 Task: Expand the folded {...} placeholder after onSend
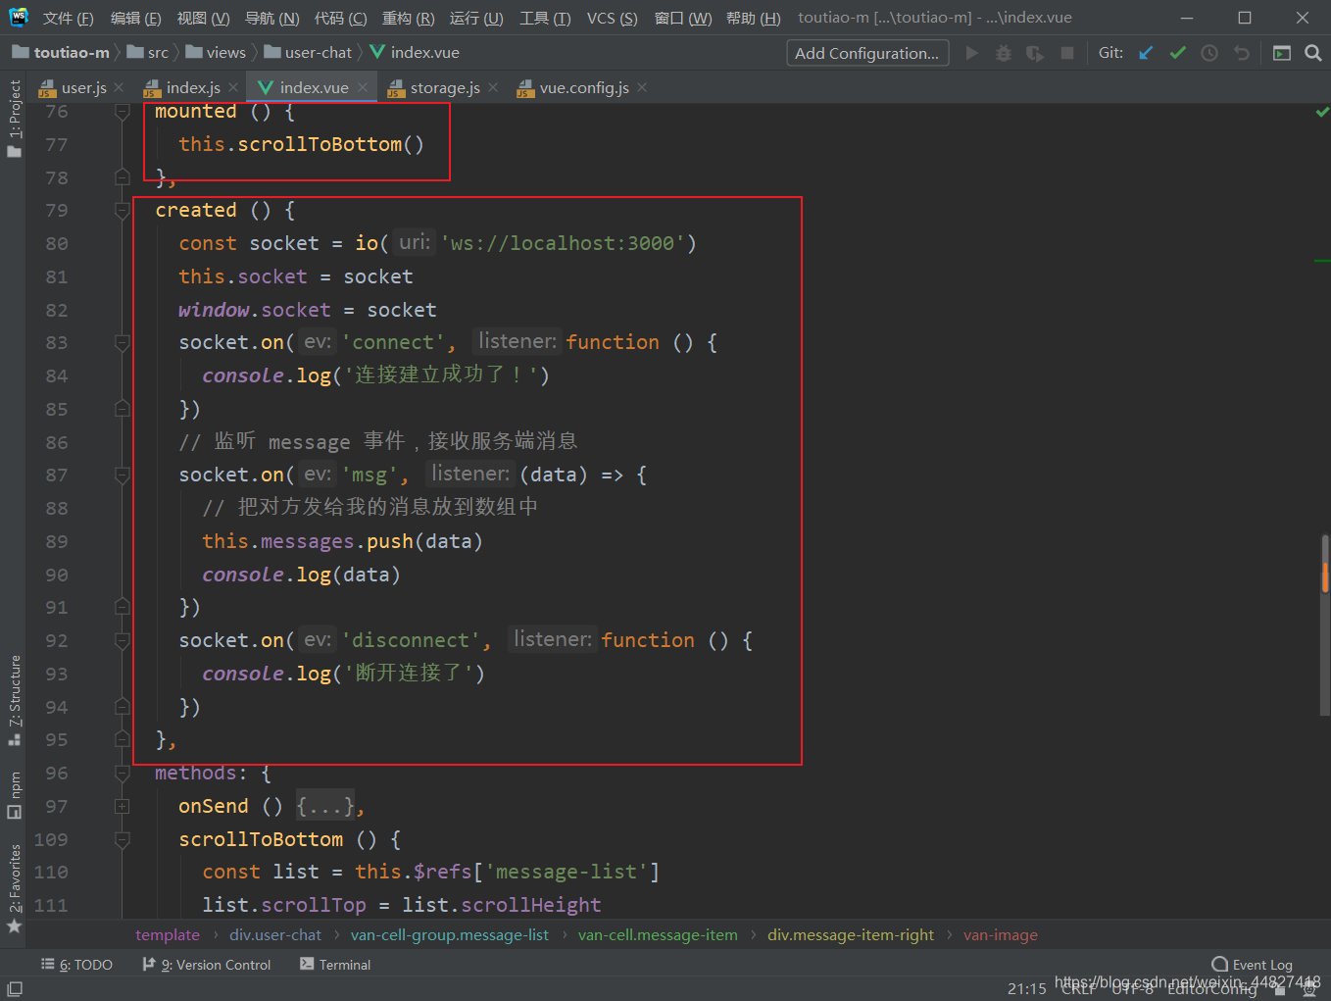[x=324, y=807]
